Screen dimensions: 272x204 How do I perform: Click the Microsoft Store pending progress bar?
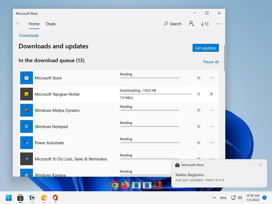coord(150,78)
